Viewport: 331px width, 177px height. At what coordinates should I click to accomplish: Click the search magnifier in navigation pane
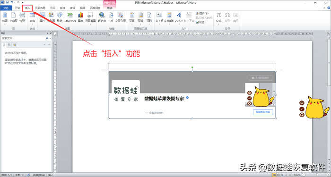point(47,39)
